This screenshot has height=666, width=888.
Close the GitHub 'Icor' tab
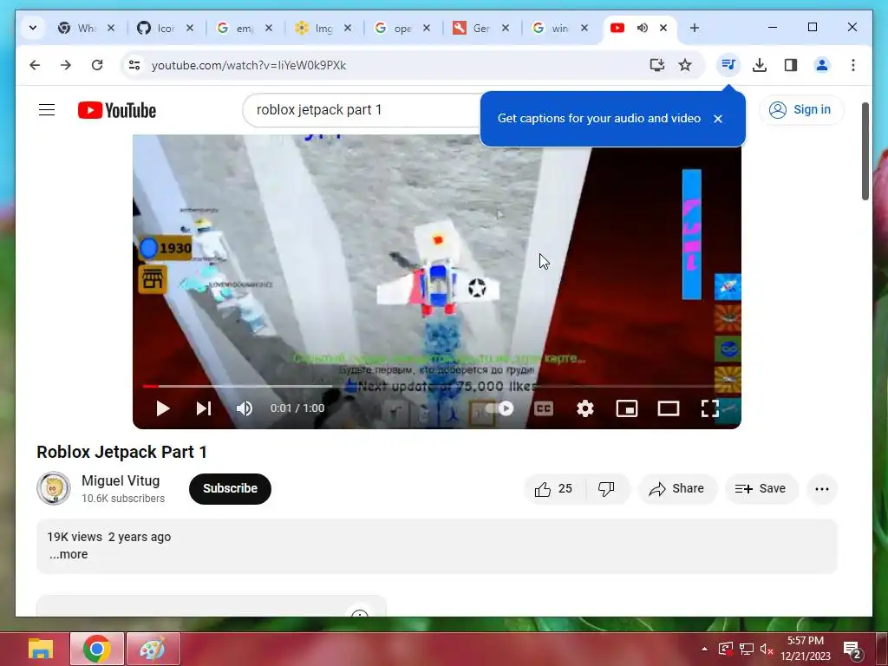click(x=190, y=28)
